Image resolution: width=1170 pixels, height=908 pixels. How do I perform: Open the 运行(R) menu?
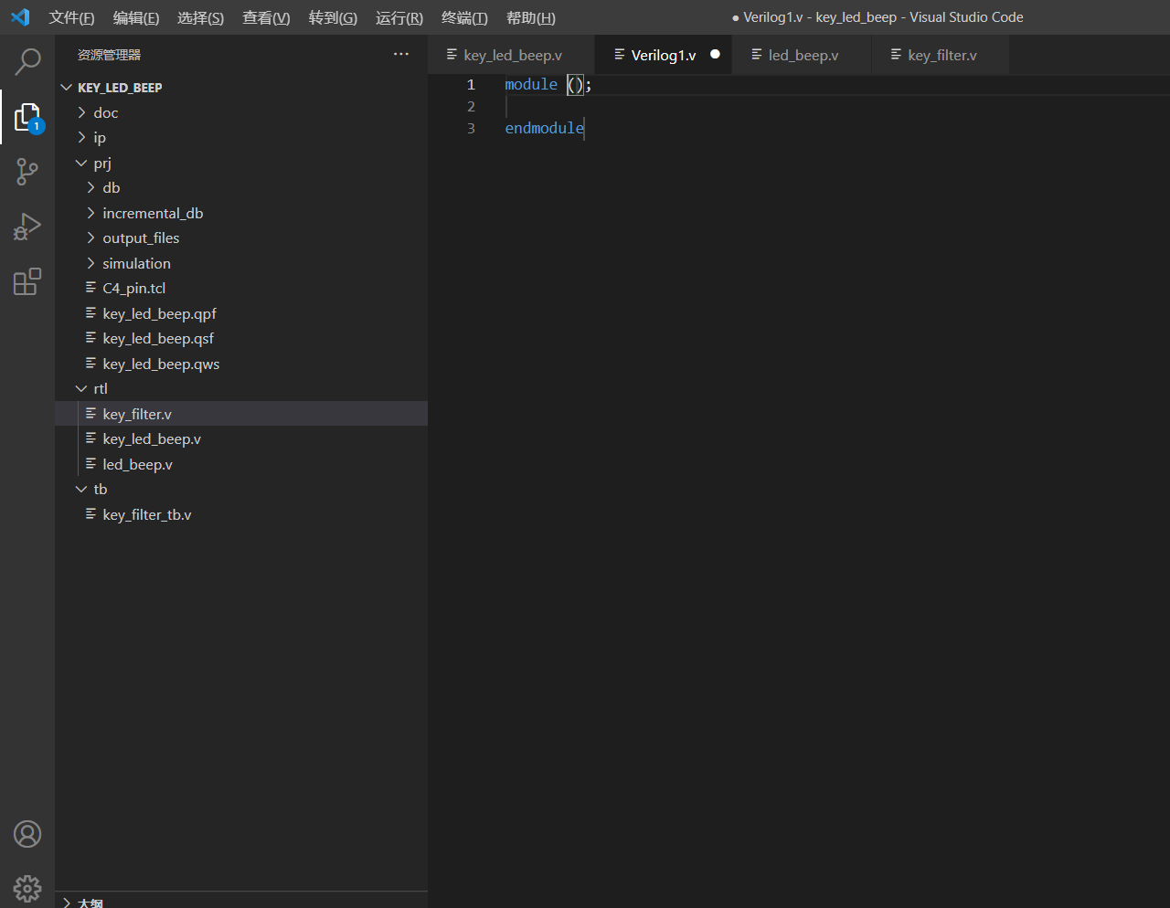(399, 18)
